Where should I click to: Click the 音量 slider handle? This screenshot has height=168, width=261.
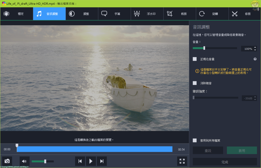coord(204,48)
